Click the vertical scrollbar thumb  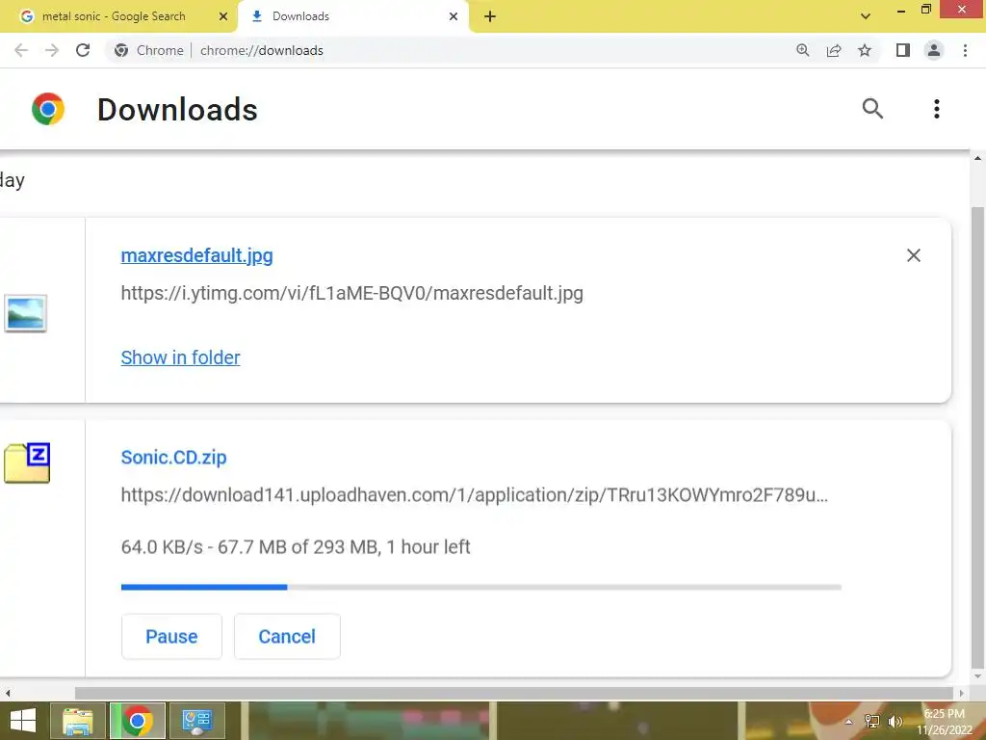point(977,437)
